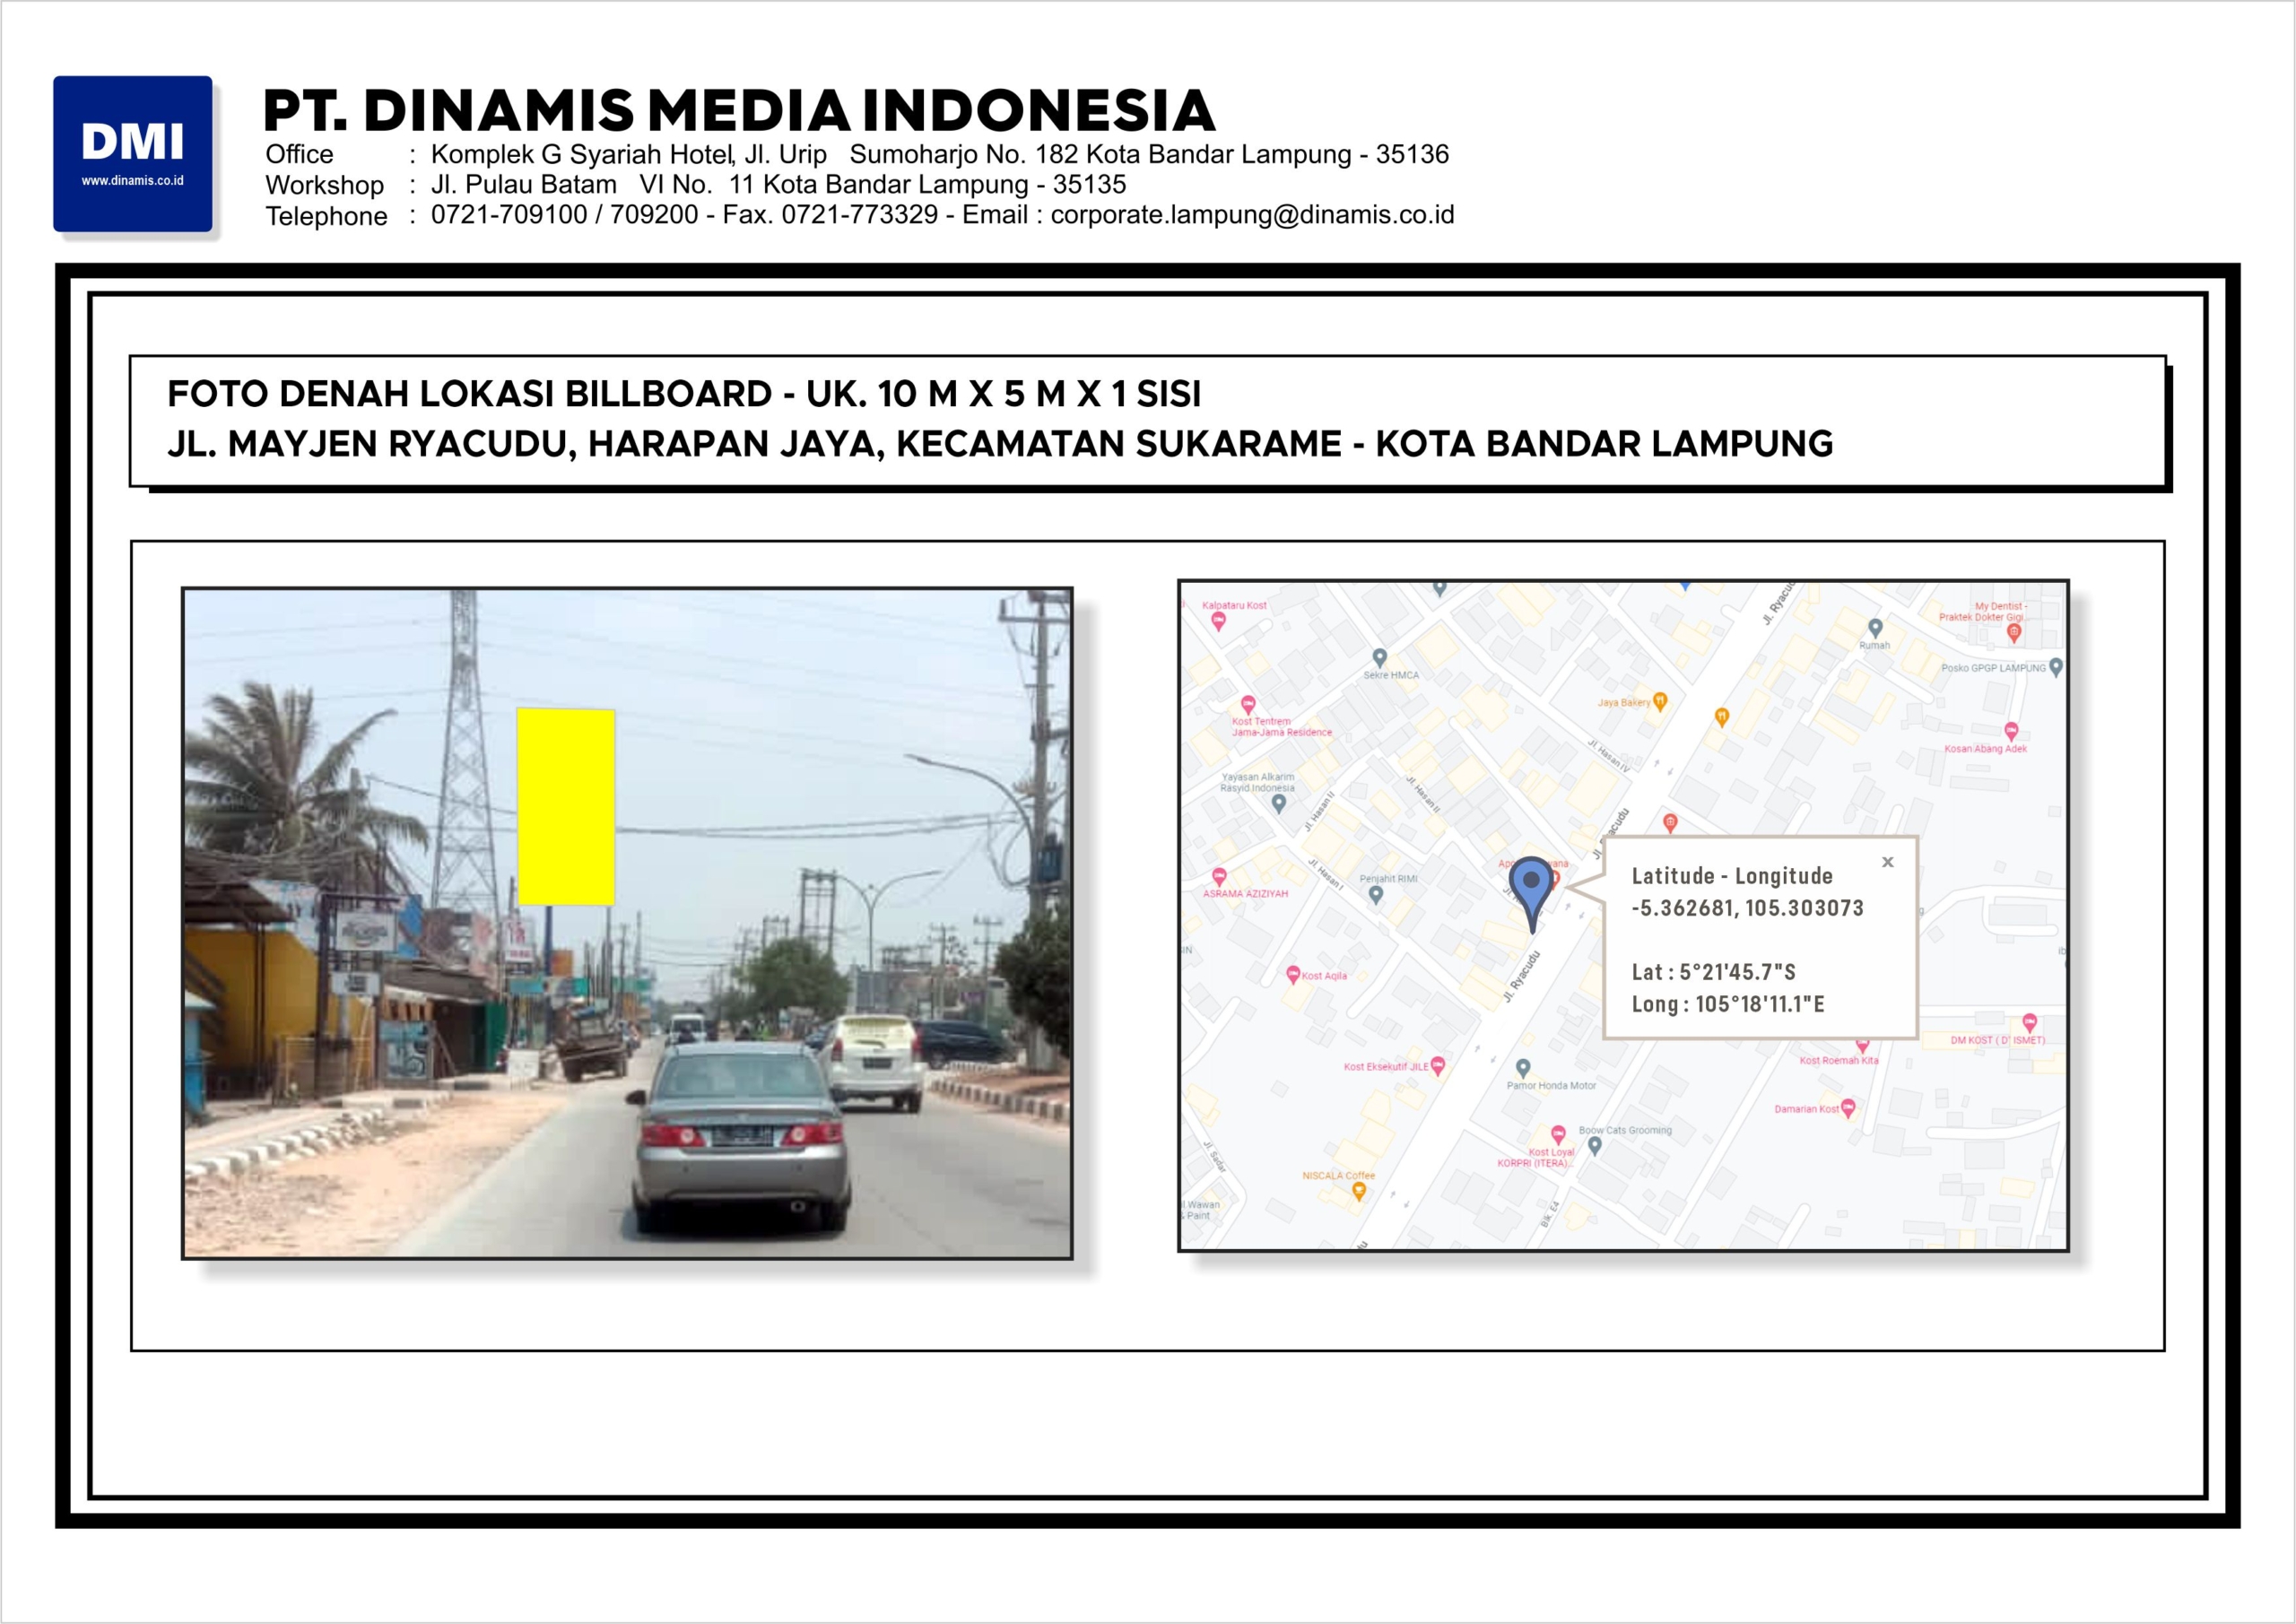
Task: Click the Kosan Abang Adek lodging pin
Action: (2011, 731)
